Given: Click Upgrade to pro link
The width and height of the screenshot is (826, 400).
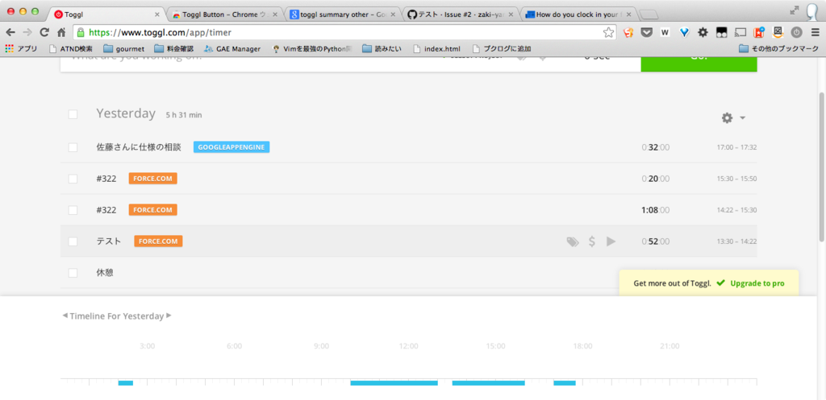Looking at the screenshot, I should pos(757,283).
